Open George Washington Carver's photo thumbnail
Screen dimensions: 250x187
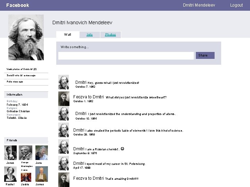coord(25,153)
